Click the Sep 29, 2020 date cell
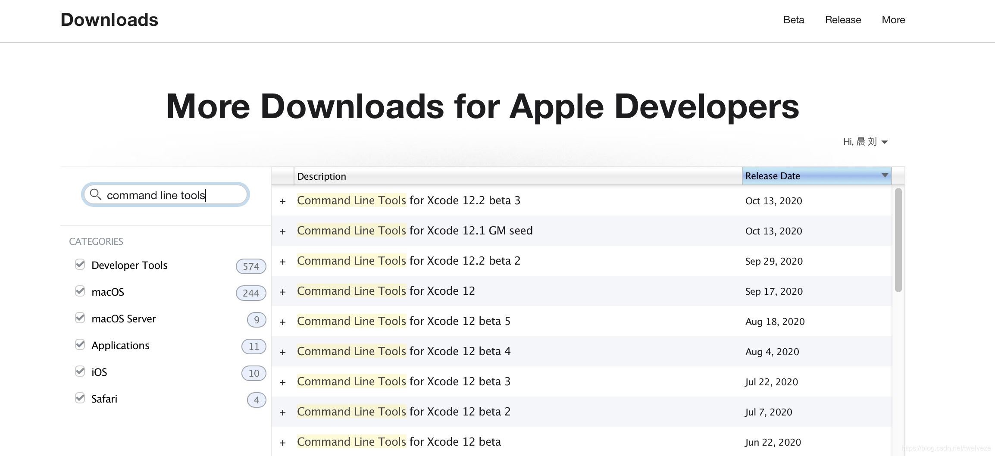Screen dimensions: 995x456 774,261
